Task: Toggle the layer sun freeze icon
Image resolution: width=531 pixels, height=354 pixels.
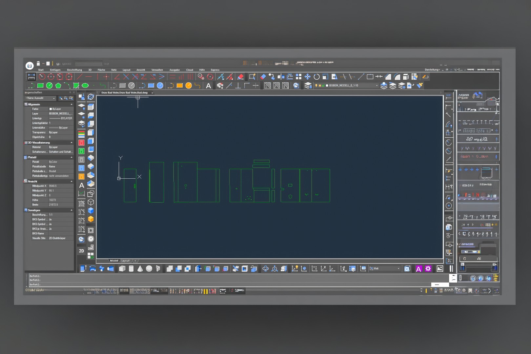Action: click(320, 86)
